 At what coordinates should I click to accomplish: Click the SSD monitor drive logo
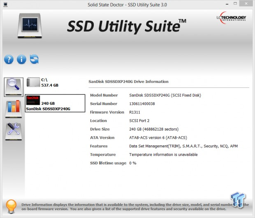pos(30,26)
